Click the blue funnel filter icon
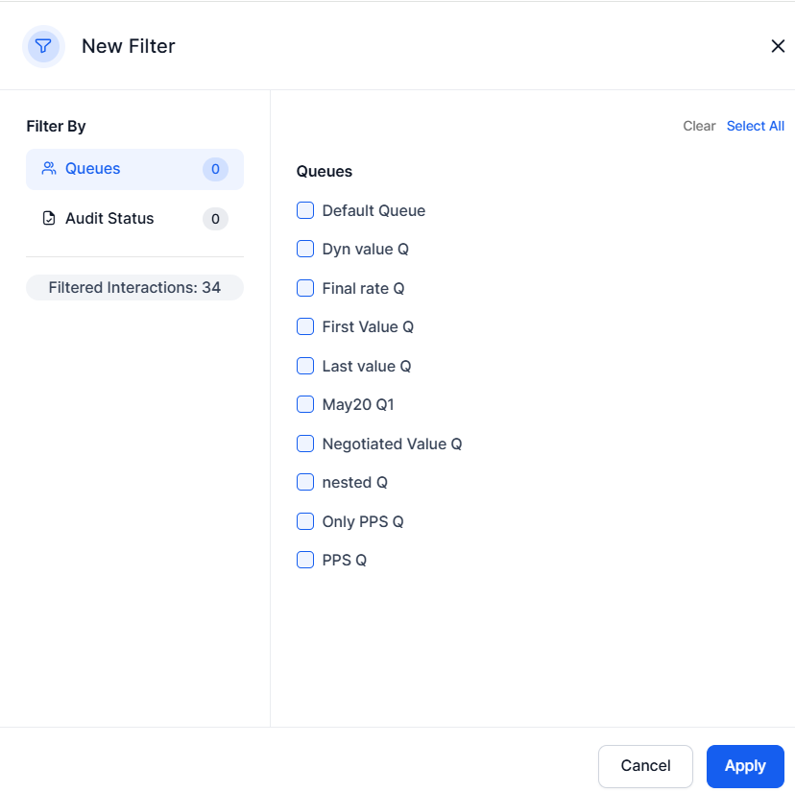 [x=42, y=45]
